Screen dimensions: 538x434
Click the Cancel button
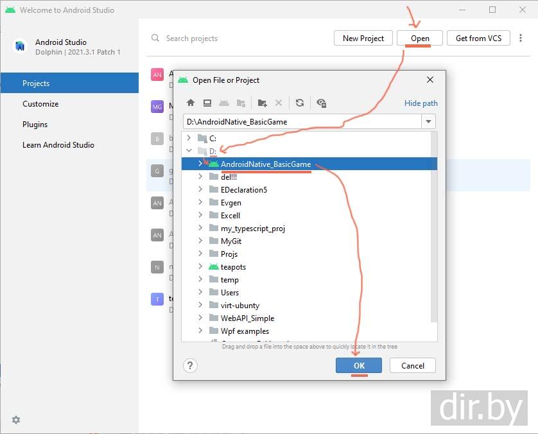413,365
